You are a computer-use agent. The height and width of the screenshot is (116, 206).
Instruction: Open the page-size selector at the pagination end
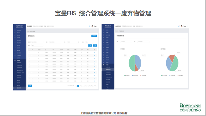point(95,86)
